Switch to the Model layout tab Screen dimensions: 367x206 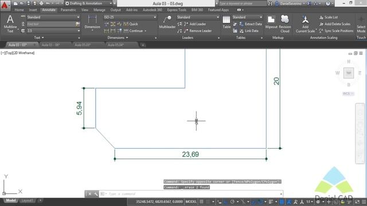coord(11,200)
